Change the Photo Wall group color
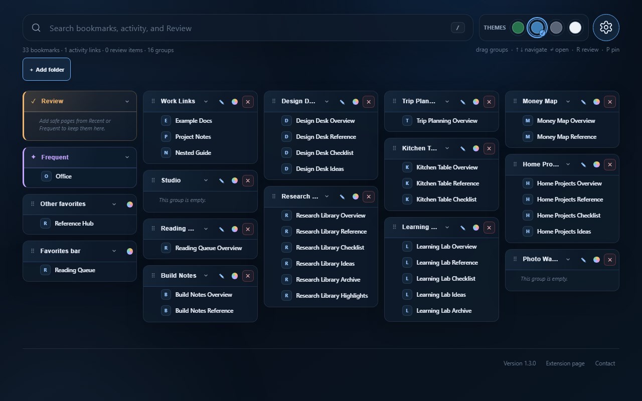The image size is (642, 401). [x=596, y=260]
